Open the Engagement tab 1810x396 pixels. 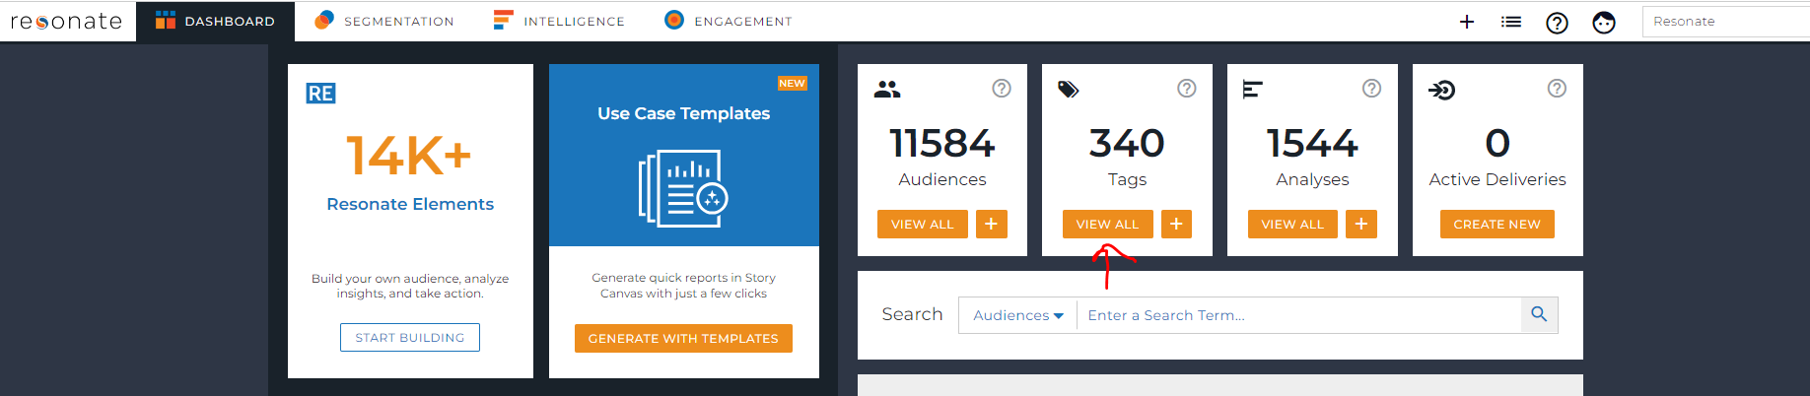click(x=729, y=21)
